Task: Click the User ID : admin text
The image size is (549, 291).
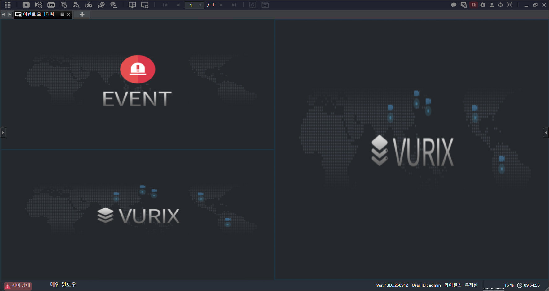Action: click(x=426, y=285)
